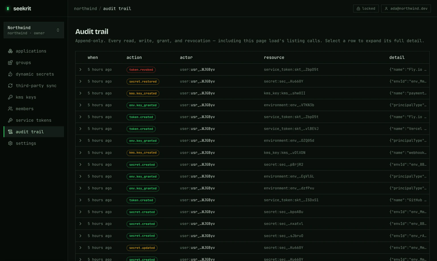Expand the secret.updated row

(x=81, y=248)
